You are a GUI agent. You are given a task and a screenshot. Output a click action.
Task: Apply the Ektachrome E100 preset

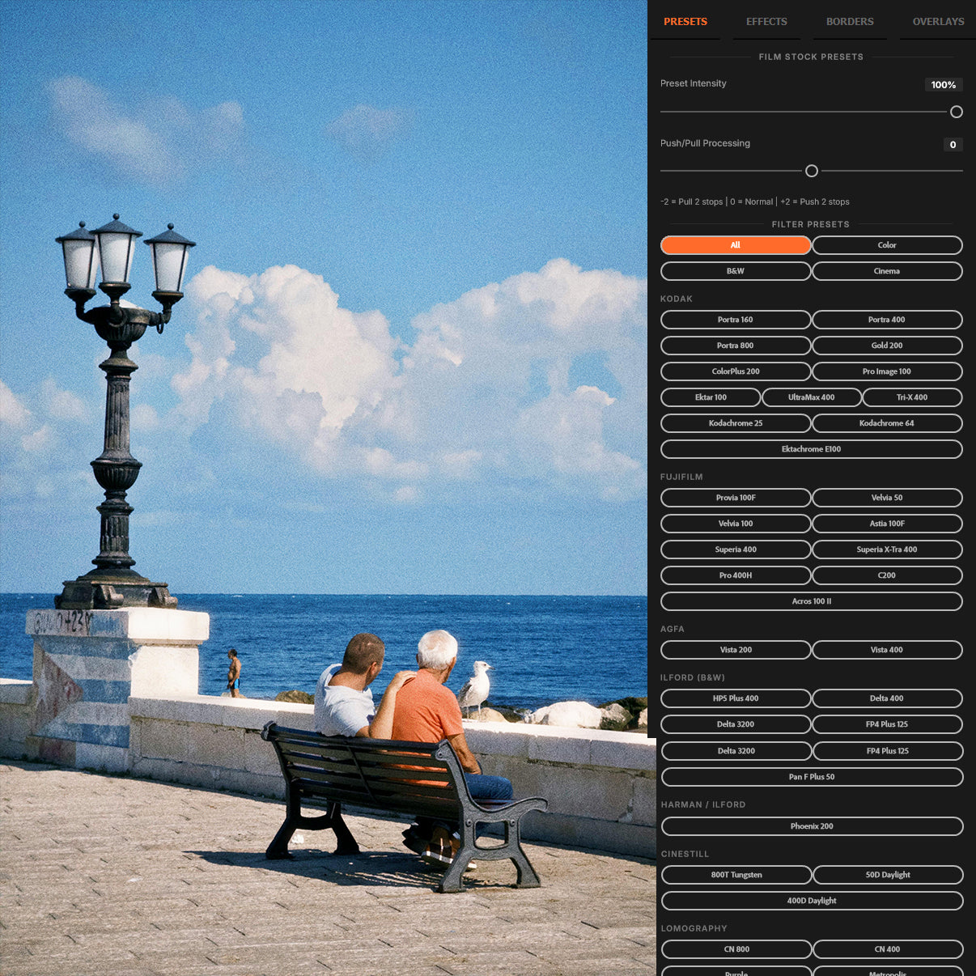[x=812, y=448]
